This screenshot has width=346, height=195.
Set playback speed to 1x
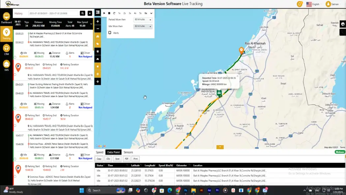point(119,13)
